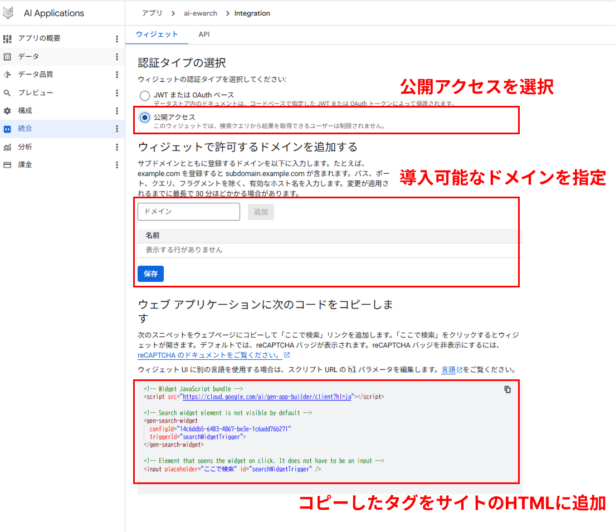Open the more options menu for データ品質
Image resolution: width=615 pixels, height=532 pixels.
click(x=117, y=75)
